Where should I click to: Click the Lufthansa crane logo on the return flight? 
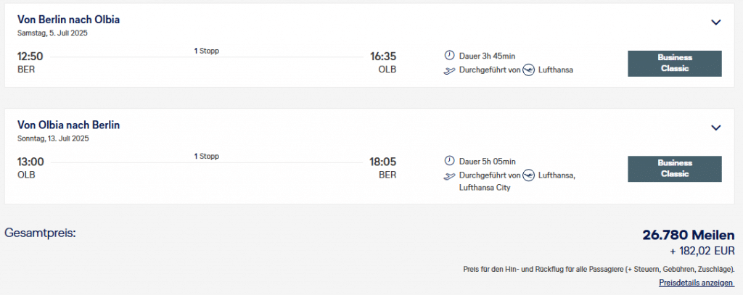(x=528, y=175)
